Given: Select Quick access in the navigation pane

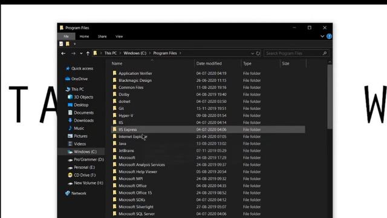Looking at the screenshot, I should pyautogui.click(x=82, y=68).
